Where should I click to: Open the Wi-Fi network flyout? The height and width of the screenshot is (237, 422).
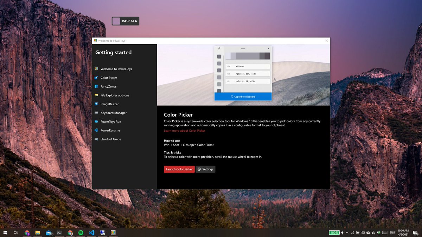[x=352, y=233]
